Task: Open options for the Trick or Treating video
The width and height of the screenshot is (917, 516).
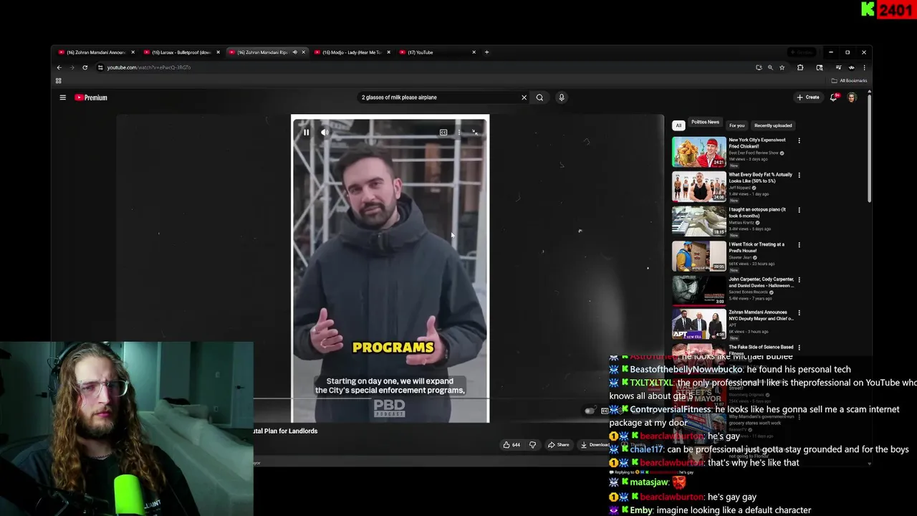Action: point(799,244)
